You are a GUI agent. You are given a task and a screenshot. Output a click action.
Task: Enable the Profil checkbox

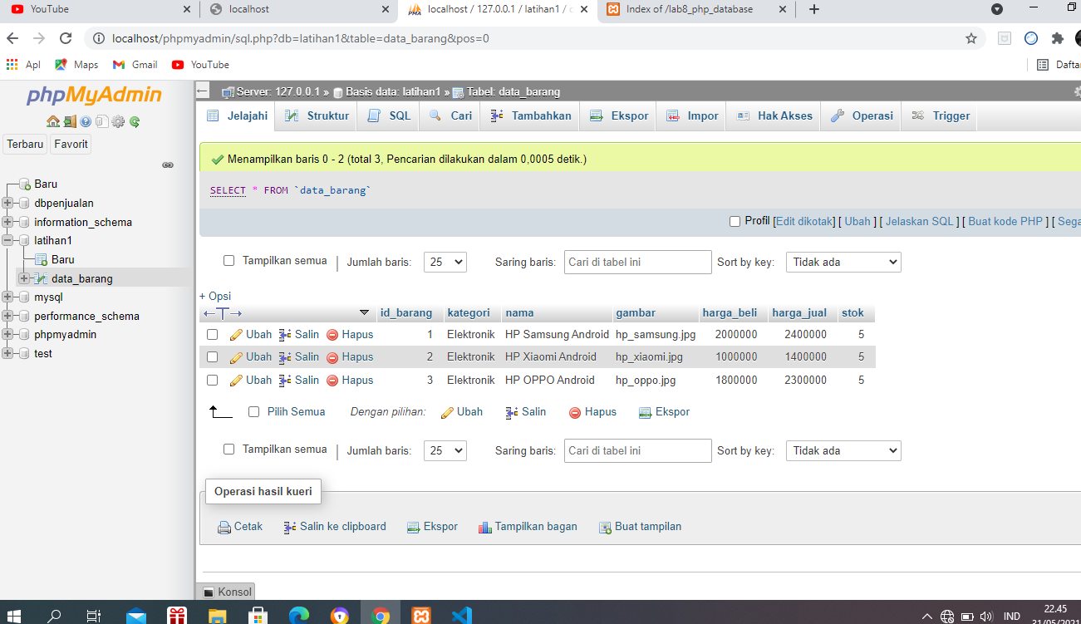coord(735,221)
